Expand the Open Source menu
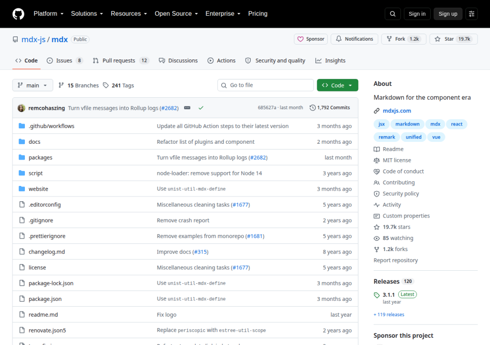Viewport: 490px width, 345px height. 176,14
